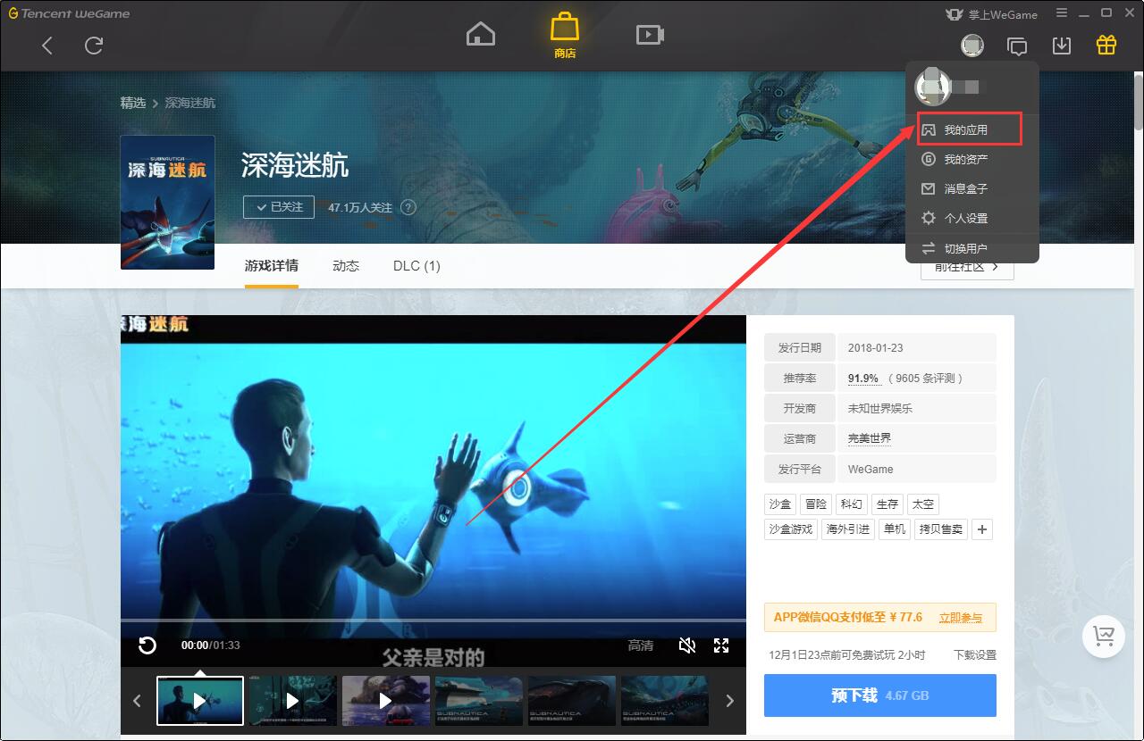Click the user avatar in top toolbar
The width and height of the screenshot is (1144, 741).
pos(972,46)
